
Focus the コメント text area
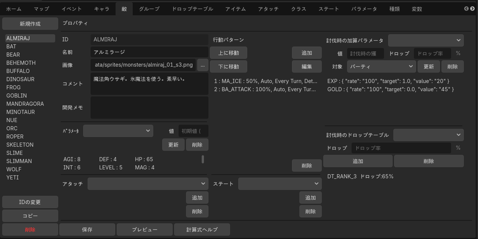pyautogui.click(x=150, y=84)
